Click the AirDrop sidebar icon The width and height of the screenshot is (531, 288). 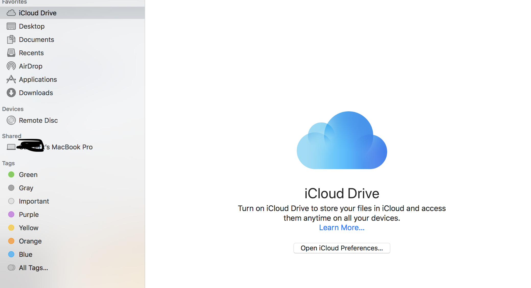pyautogui.click(x=11, y=66)
